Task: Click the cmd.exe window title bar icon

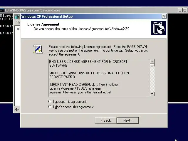Action: pos(2,10)
